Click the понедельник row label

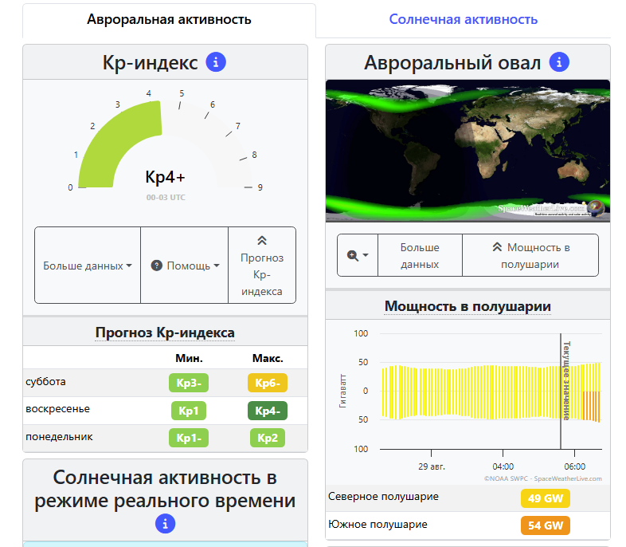click(x=59, y=437)
